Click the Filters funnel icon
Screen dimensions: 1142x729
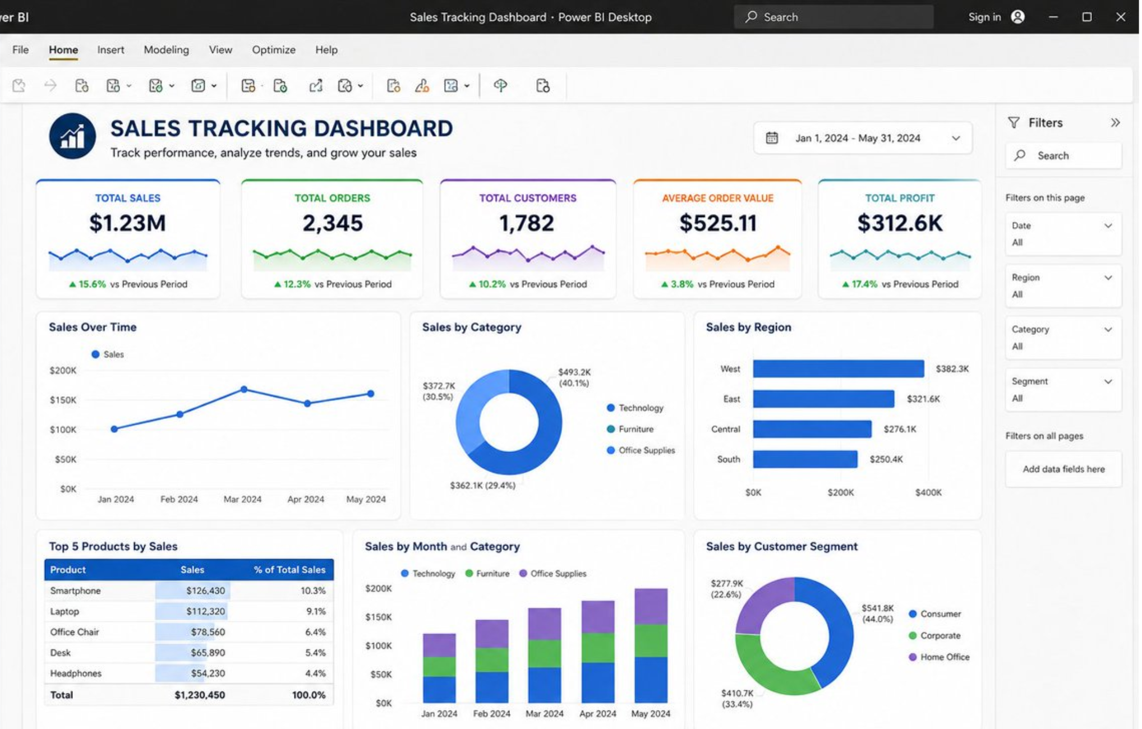click(x=1014, y=122)
